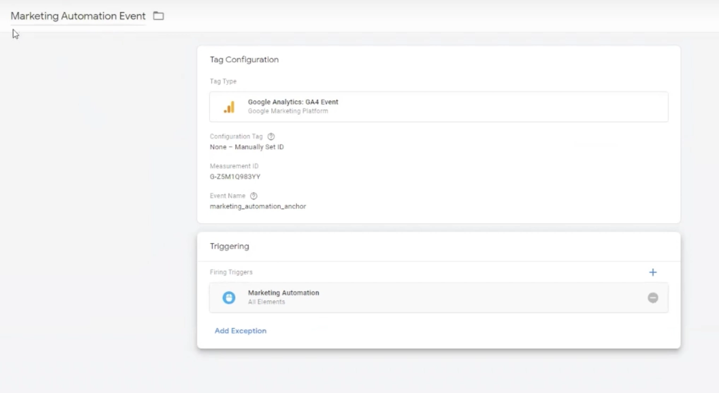This screenshot has width=719, height=393.
Task: Click the Firing Triggers label
Action: (x=231, y=272)
